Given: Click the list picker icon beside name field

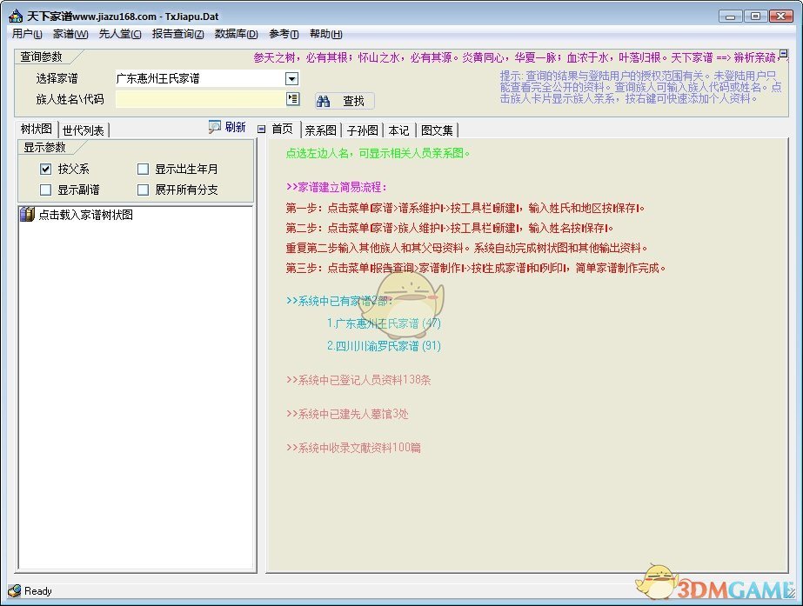Looking at the screenshot, I should click(293, 99).
